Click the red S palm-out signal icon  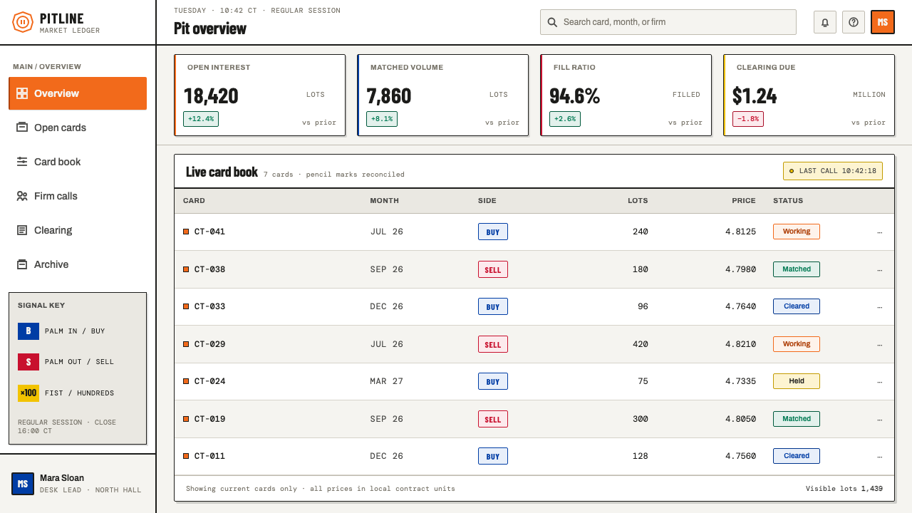[28, 362]
